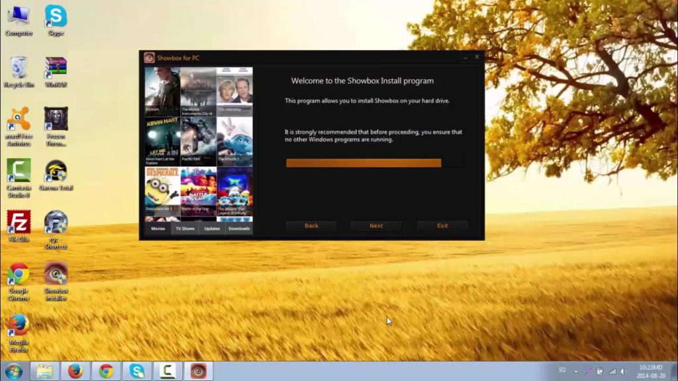Click the Next button in the installer
Image resolution: width=678 pixels, height=381 pixels.
tap(376, 226)
